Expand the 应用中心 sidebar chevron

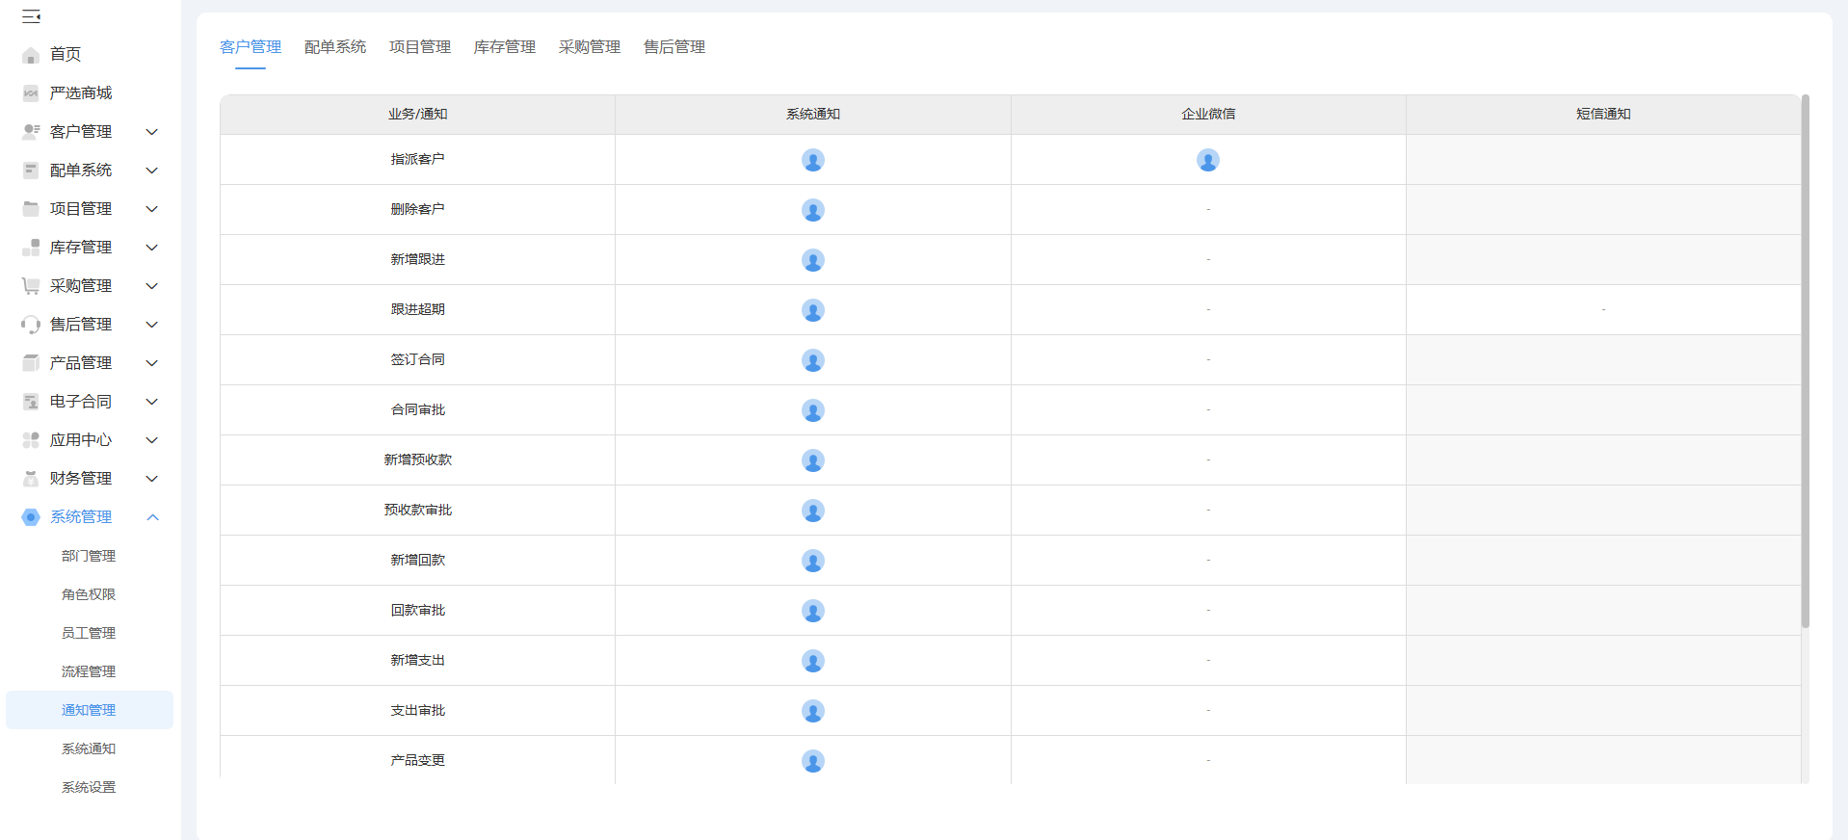tap(151, 440)
